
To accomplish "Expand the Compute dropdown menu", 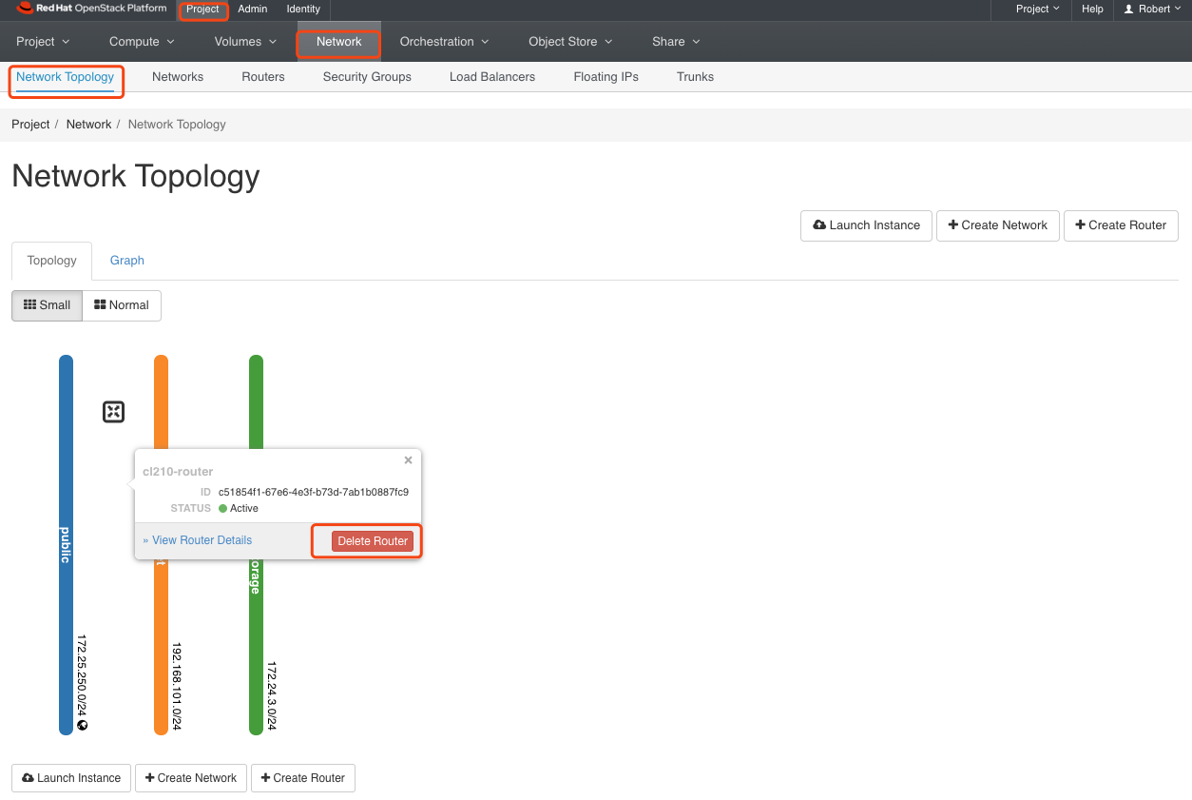I will (x=142, y=42).
